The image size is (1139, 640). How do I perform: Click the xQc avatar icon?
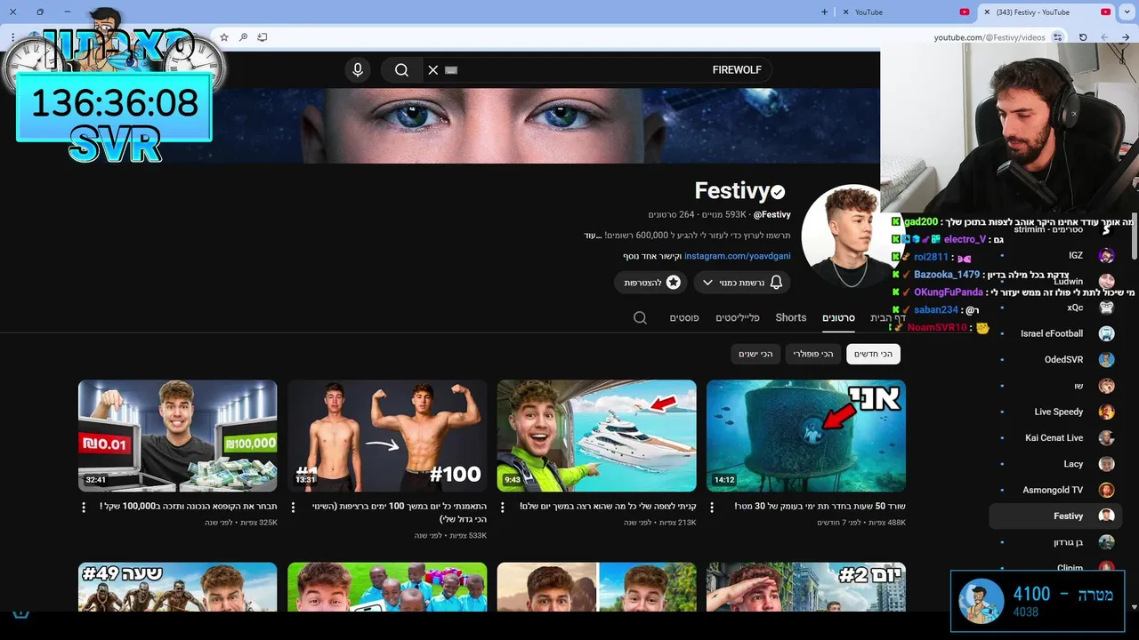point(1106,308)
